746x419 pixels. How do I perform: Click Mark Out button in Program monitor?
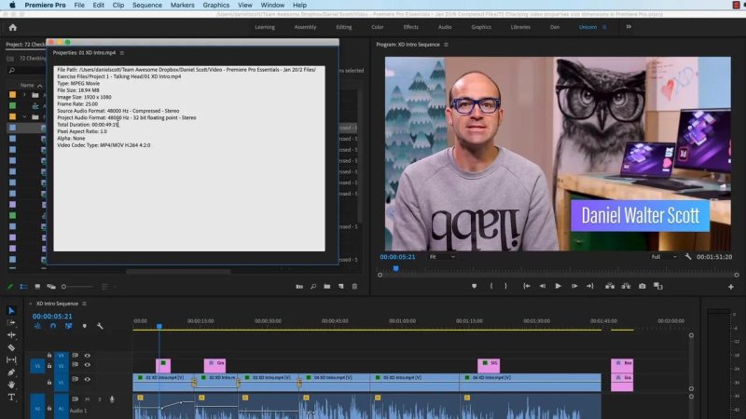[505, 286]
